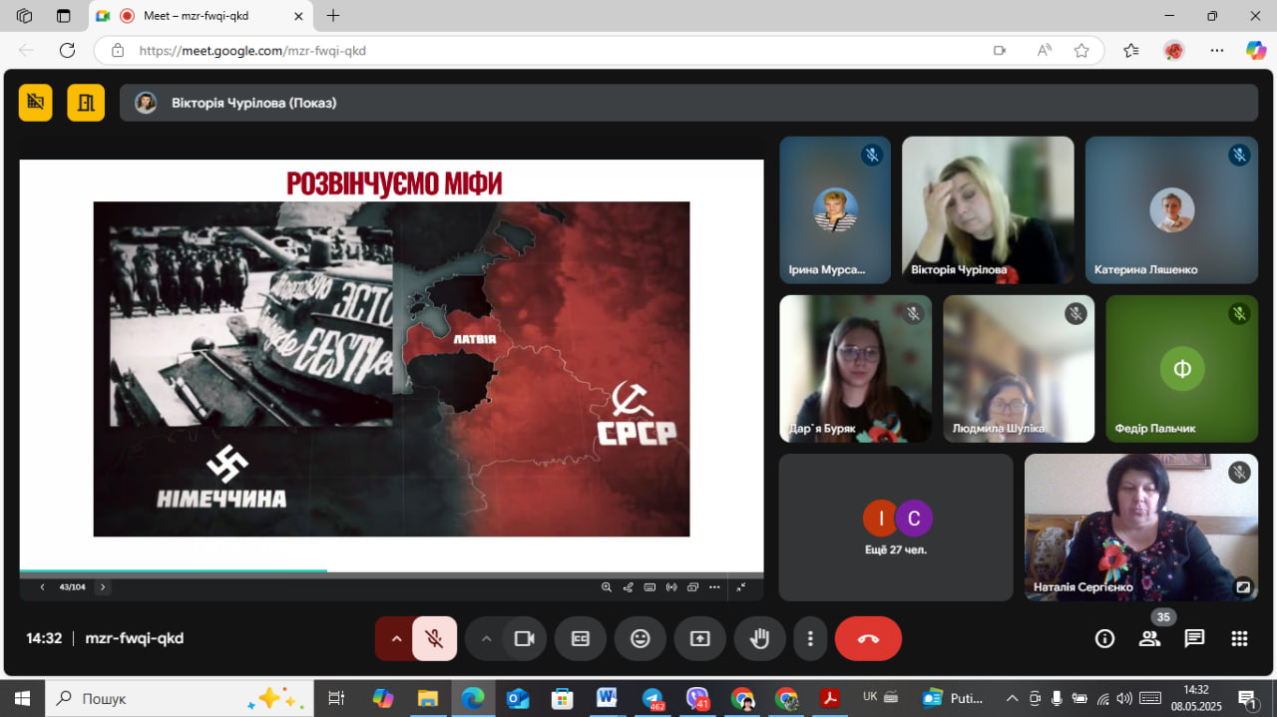Click the yellow door icon in Meet header

(x=86, y=102)
